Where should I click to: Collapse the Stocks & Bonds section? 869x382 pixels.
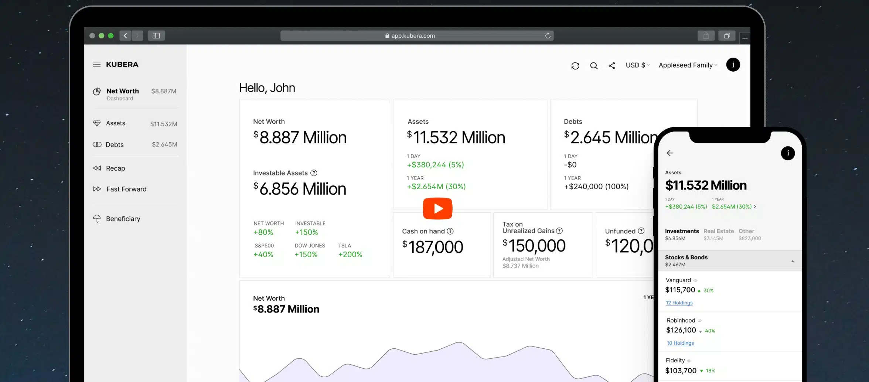coord(792,260)
